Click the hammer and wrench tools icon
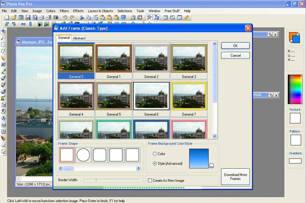 click(x=149, y=18)
